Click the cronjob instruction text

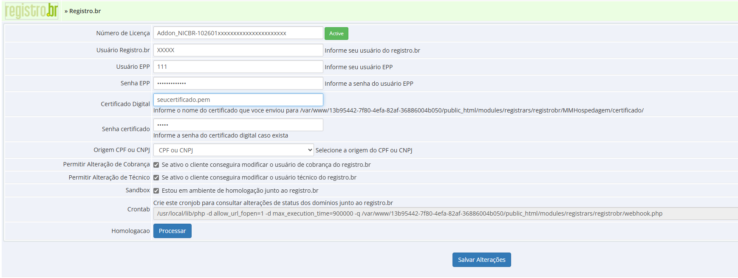click(x=273, y=203)
